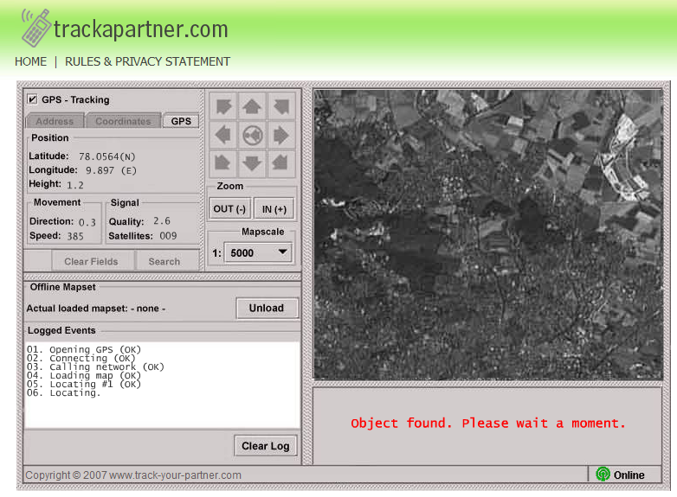Click the Satellites value 009
677x497 pixels.
(168, 236)
